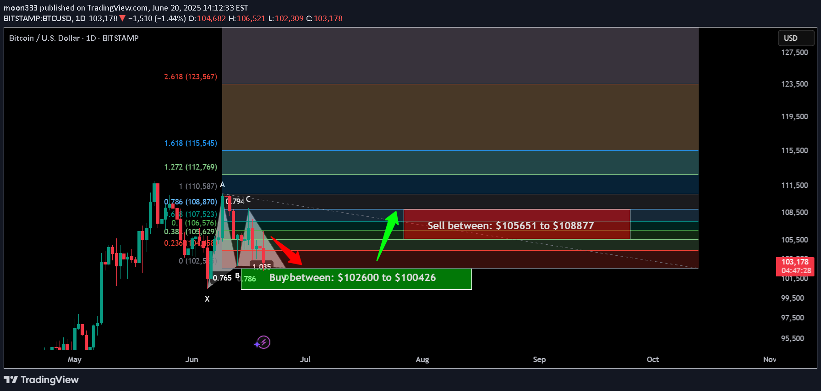Click the Jun label on time axis
Screen dimensions: 821x391
[x=192, y=359]
